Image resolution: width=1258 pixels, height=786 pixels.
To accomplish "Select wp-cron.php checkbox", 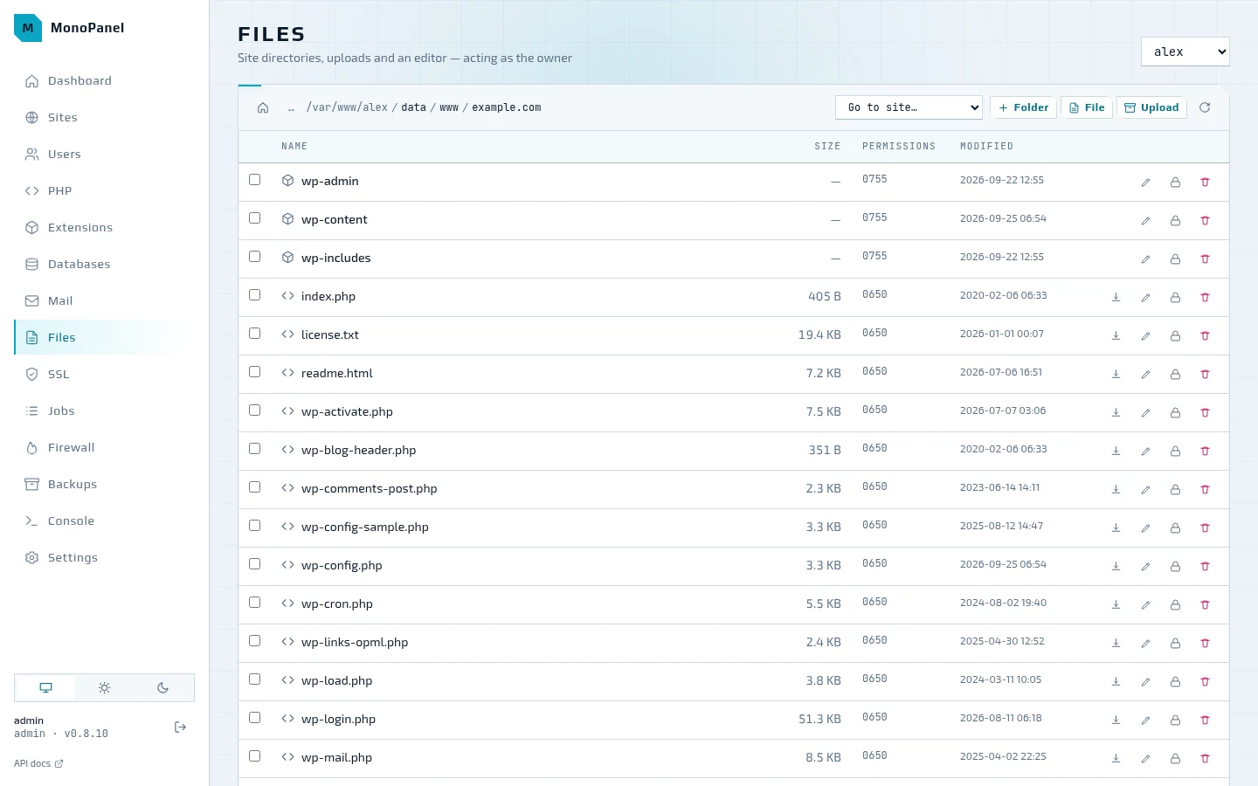I will click(255, 603).
